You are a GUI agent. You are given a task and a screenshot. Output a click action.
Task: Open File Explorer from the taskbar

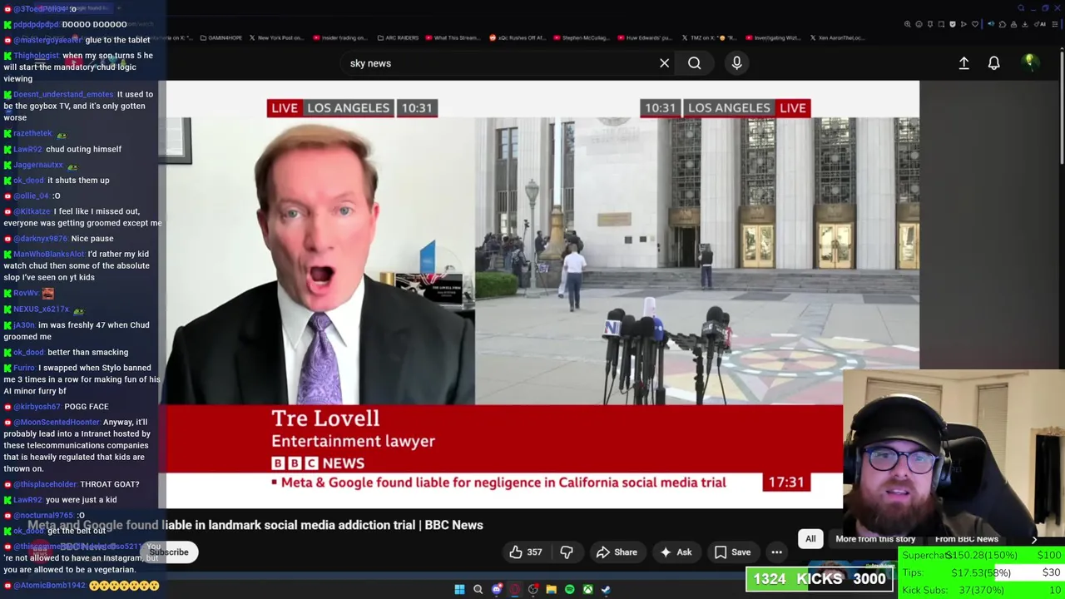(x=551, y=589)
